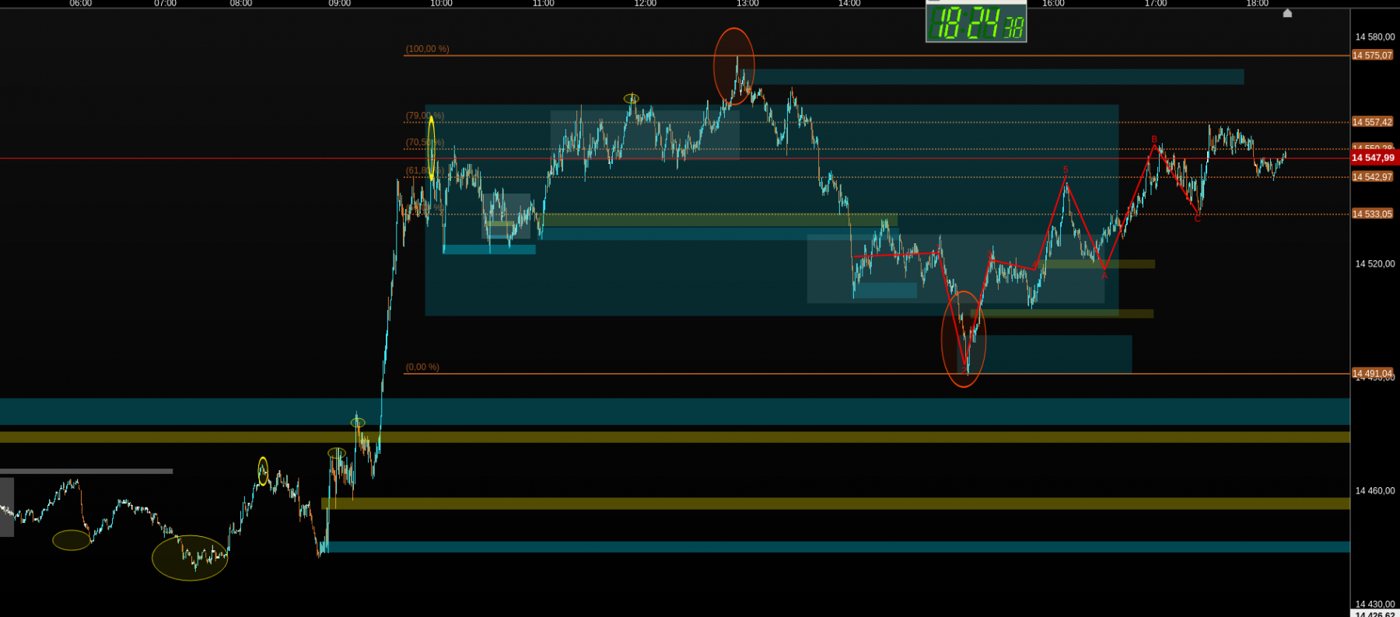This screenshot has width=1400, height=617.
Task: Click the 13:00 time axis label
Action: click(747, 4)
